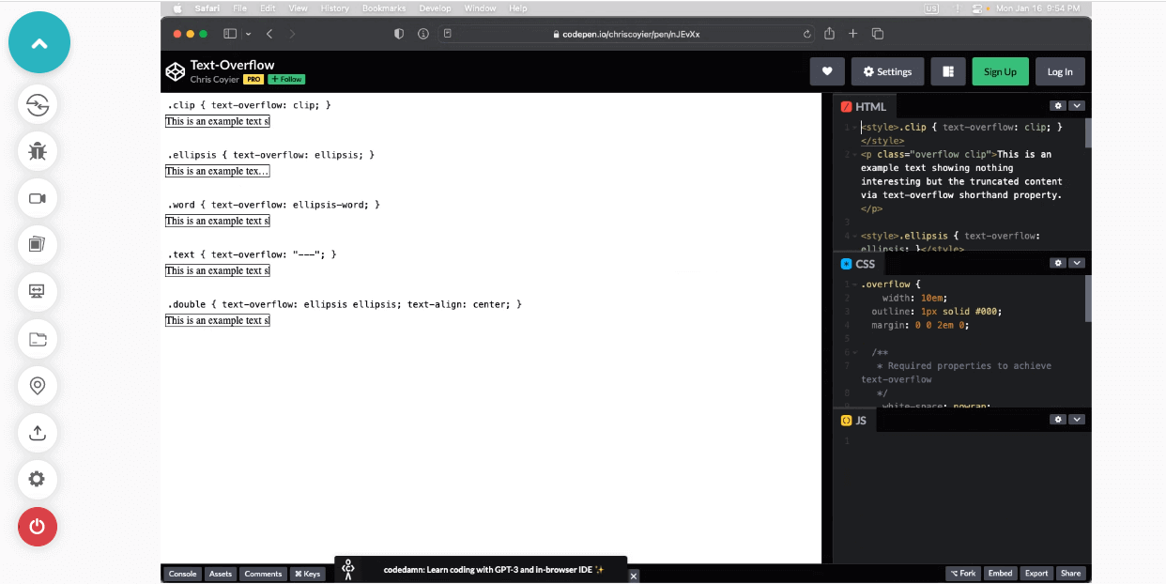Click the green Sign Up button
Viewport: 1166px width, 584px height.
coord(1000,71)
